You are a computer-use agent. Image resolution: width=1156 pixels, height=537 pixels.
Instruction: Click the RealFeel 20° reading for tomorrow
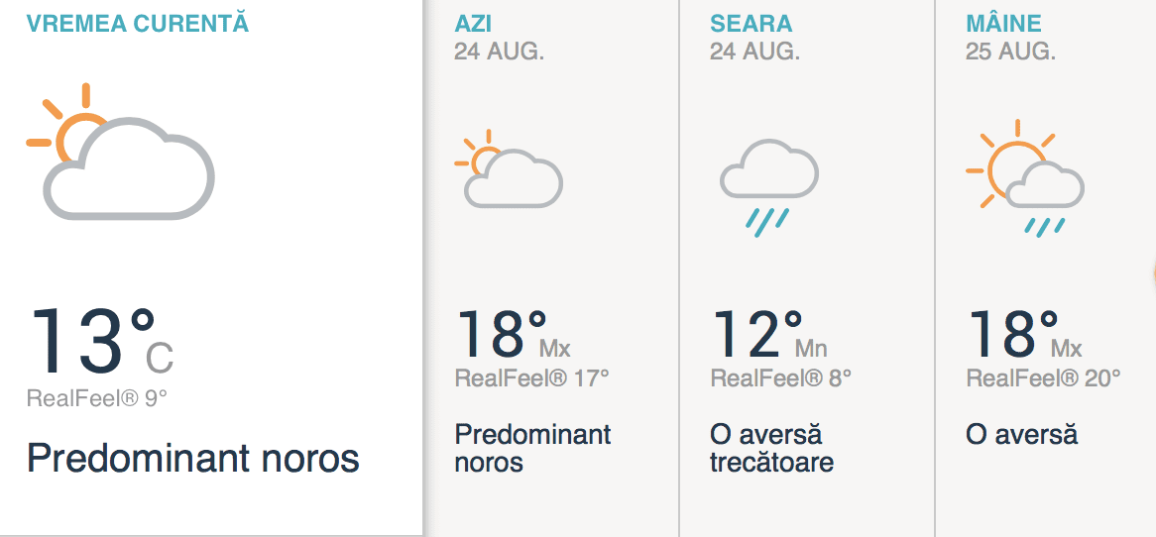(1043, 377)
